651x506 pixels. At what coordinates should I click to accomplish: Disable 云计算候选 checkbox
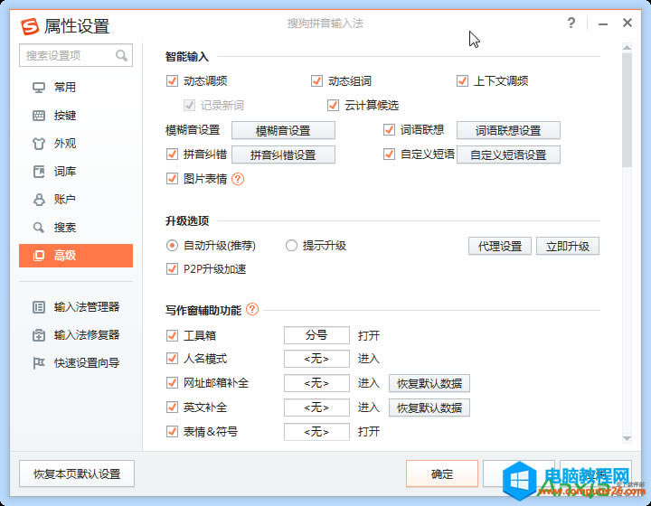click(x=333, y=106)
